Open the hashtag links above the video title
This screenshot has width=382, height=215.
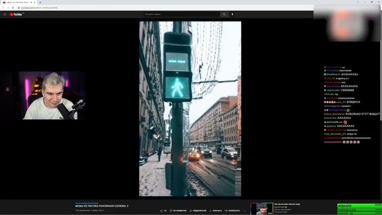pyautogui.click(x=87, y=203)
